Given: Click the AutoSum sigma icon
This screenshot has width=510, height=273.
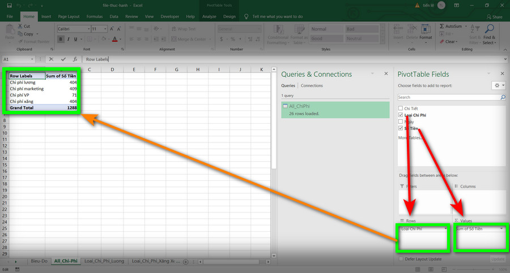Looking at the screenshot, I should coord(441,26).
